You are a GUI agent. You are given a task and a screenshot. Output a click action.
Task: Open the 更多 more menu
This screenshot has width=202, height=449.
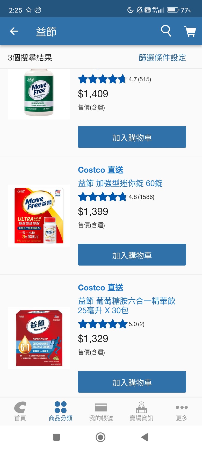[182, 411]
